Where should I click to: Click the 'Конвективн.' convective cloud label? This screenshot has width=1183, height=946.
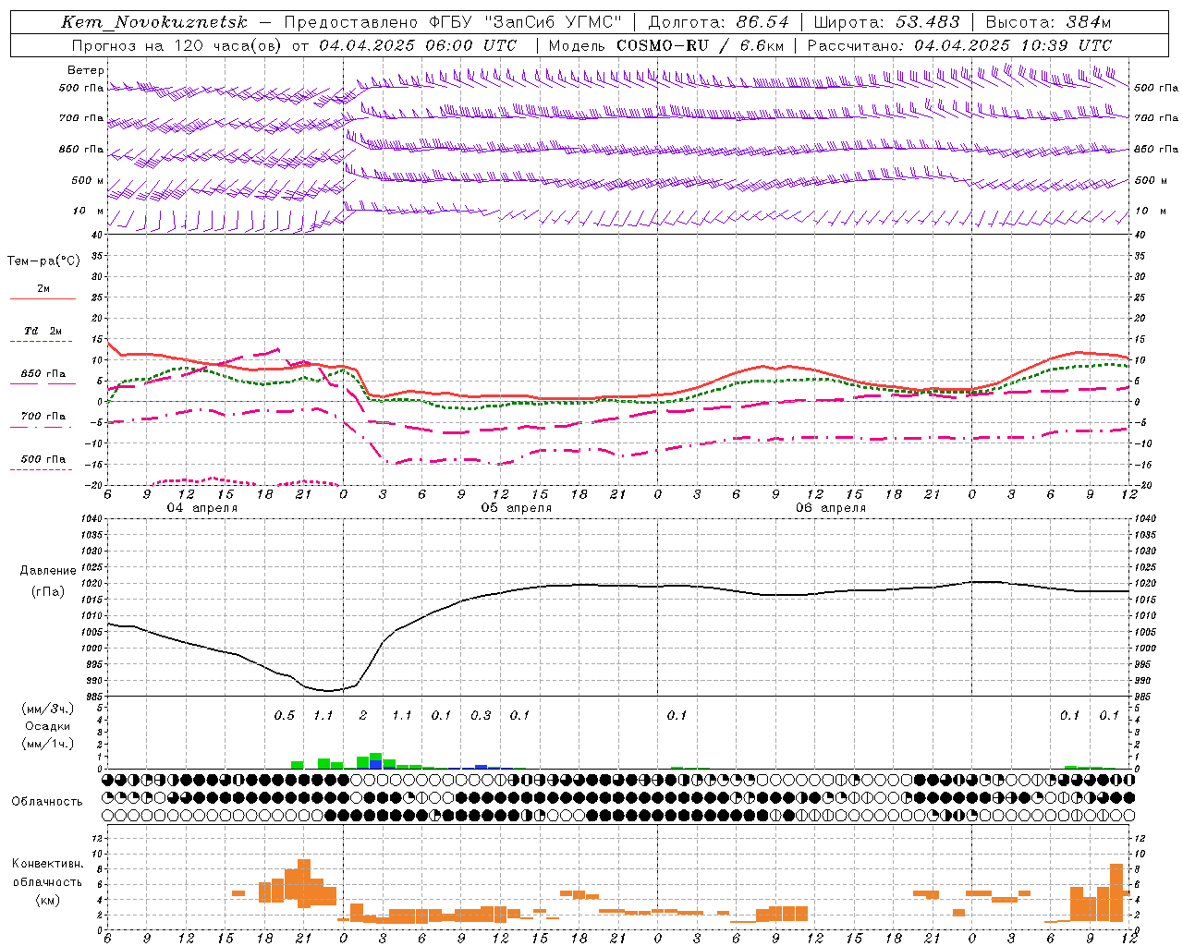coord(47,863)
